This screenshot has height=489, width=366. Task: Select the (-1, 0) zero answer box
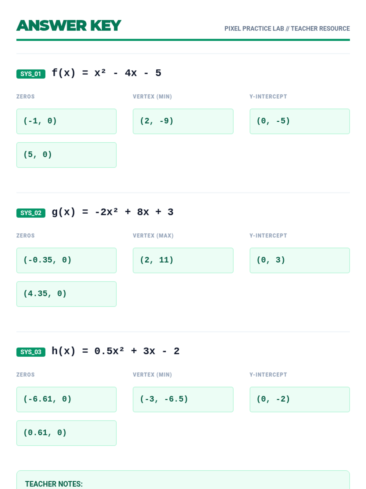[x=66, y=121]
